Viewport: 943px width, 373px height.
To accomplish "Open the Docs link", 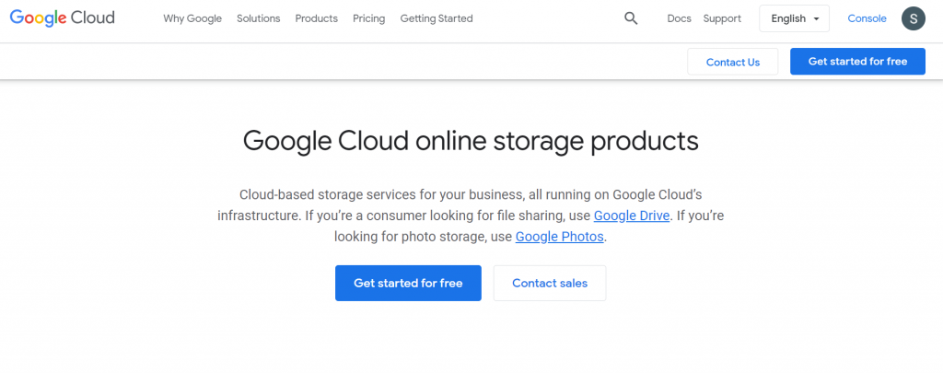I will point(679,18).
